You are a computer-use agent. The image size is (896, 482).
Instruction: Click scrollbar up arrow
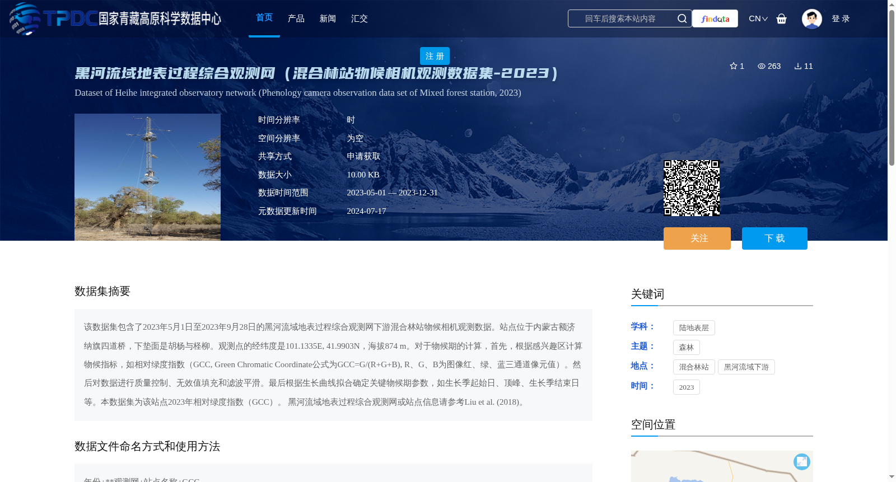click(x=892, y=4)
